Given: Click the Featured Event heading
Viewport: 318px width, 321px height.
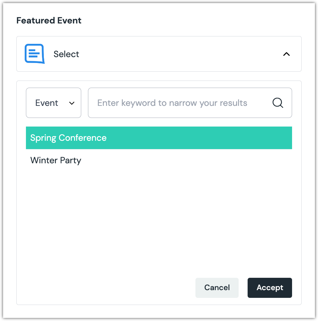Looking at the screenshot, I should 49,21.
